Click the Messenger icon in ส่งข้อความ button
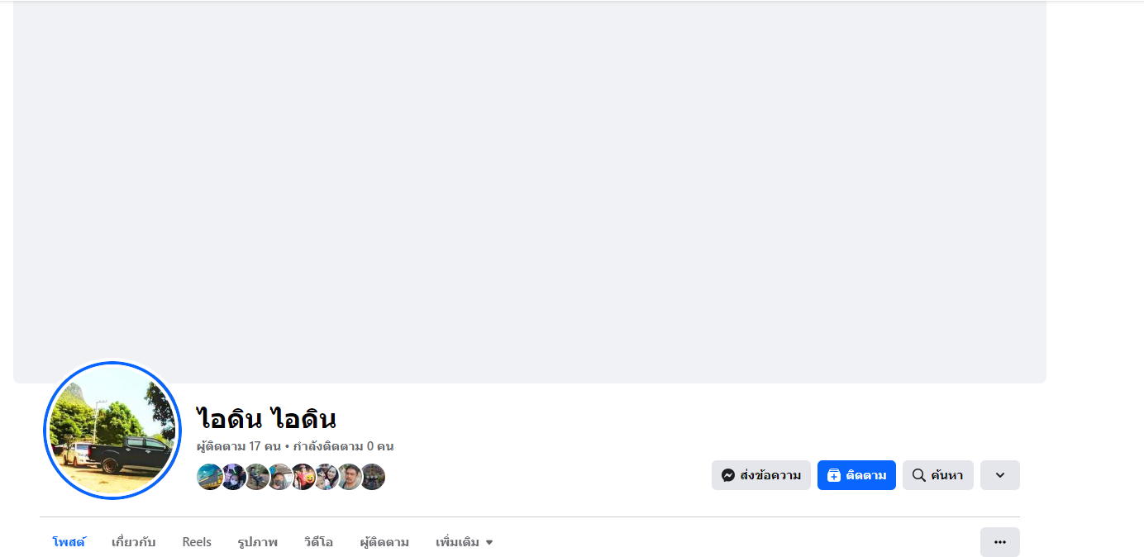The image size is (1144, 557). 728,475
